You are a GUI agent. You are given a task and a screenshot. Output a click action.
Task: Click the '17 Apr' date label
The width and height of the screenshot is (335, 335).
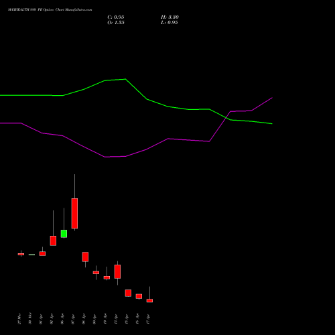pos(148,319)
